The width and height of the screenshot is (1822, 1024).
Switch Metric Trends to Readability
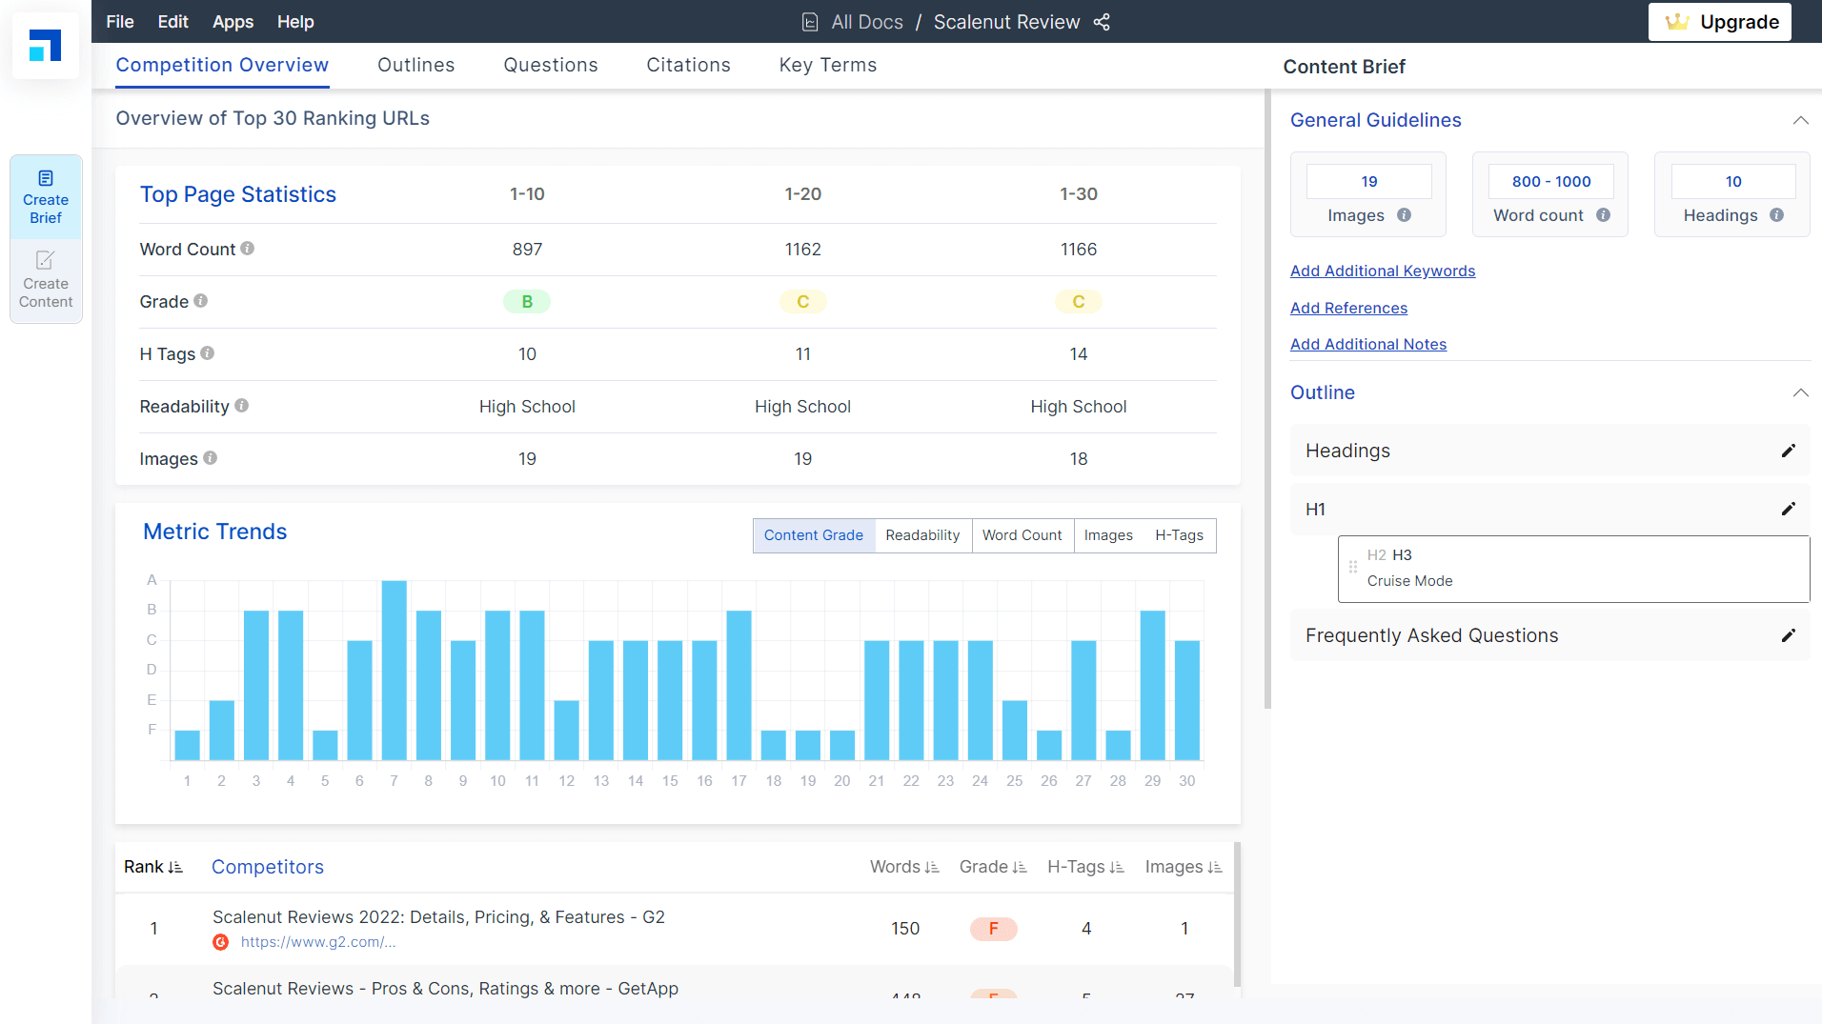tap(921, 535)
